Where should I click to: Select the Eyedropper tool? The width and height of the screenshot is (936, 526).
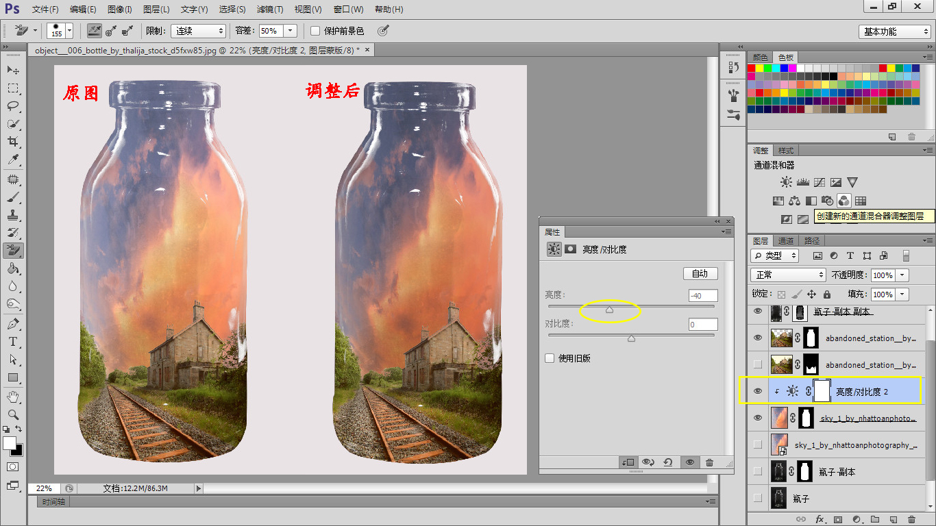[x=13, y=160]
